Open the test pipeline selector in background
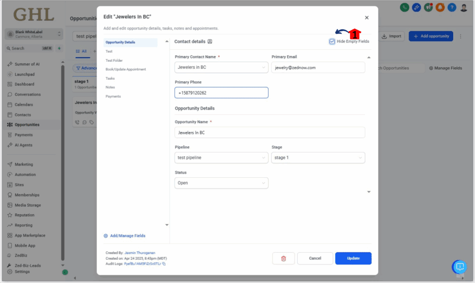This screenshot has height=283, width=475. click(85, 36)
